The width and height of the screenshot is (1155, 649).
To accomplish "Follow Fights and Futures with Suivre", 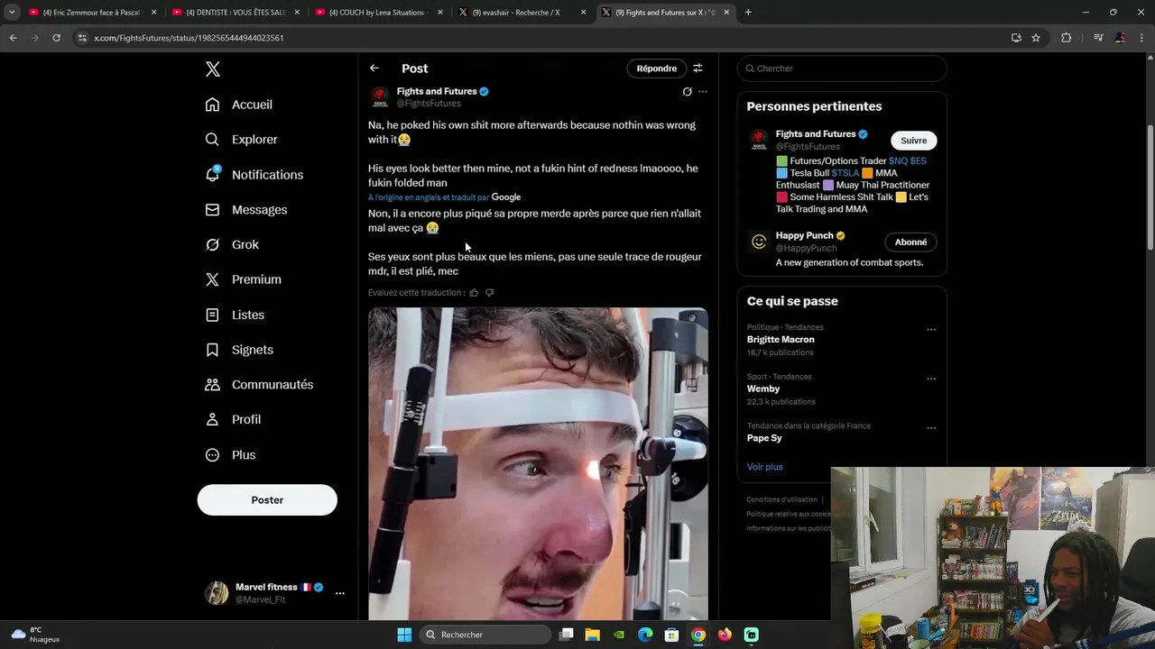I will pyautogui.click(x=914, y=141).
